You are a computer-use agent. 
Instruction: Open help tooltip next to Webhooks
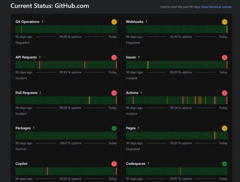point(146,22)
